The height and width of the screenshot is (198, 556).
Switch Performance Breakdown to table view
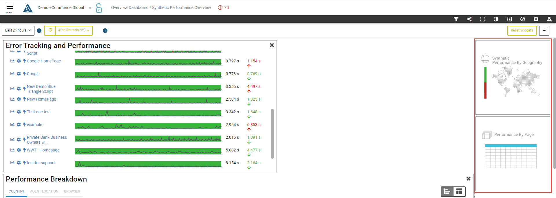459,191
